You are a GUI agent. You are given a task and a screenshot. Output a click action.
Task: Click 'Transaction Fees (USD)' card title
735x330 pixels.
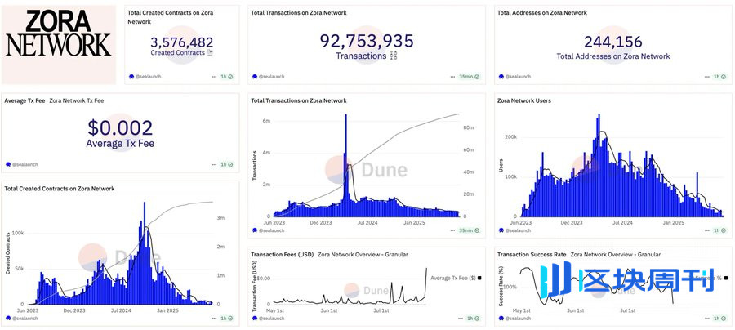coord(283,255)
